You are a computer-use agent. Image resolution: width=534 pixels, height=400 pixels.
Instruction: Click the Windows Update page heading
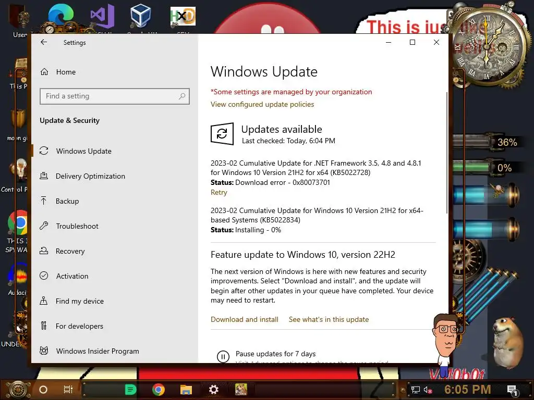point(264,72)
